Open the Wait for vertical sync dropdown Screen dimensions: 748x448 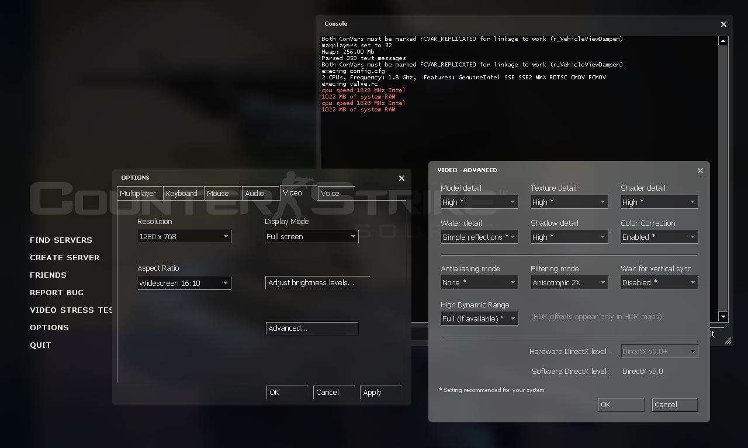(659, 282)
